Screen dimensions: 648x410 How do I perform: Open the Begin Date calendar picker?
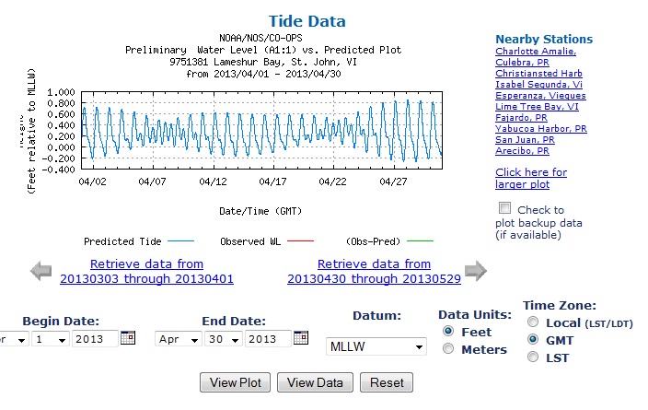click(x=128, y=338)
